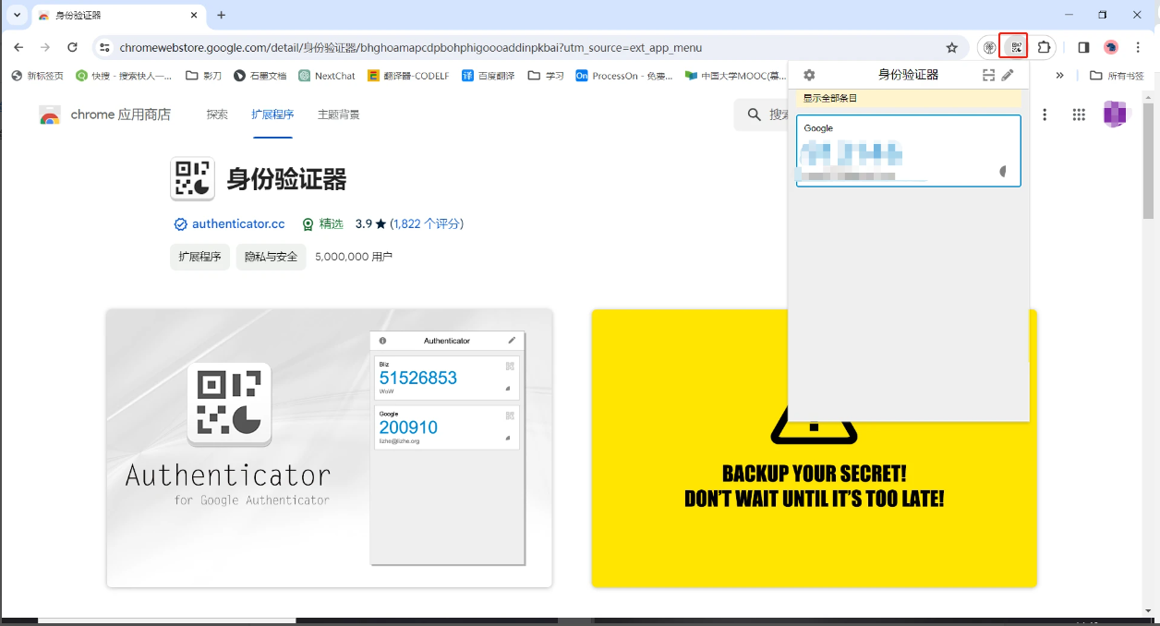The image size is (1160, 626).
Task: Open the Extensions puzzle-piece menu
Action: click(1045, 47)
